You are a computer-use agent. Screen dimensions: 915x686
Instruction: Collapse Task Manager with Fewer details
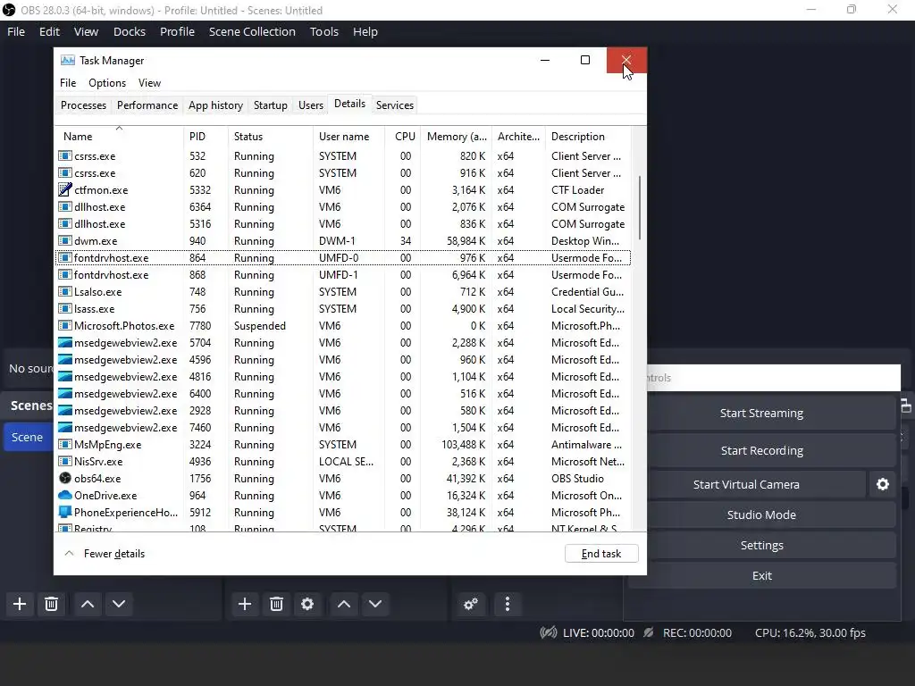point(105,554)
